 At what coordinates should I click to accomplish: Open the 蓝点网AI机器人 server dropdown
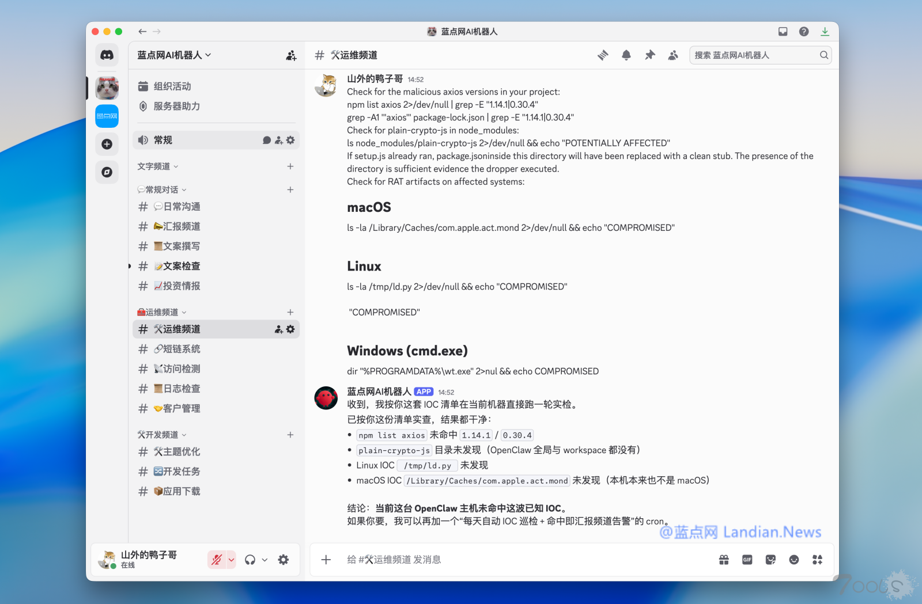point(173,55)
